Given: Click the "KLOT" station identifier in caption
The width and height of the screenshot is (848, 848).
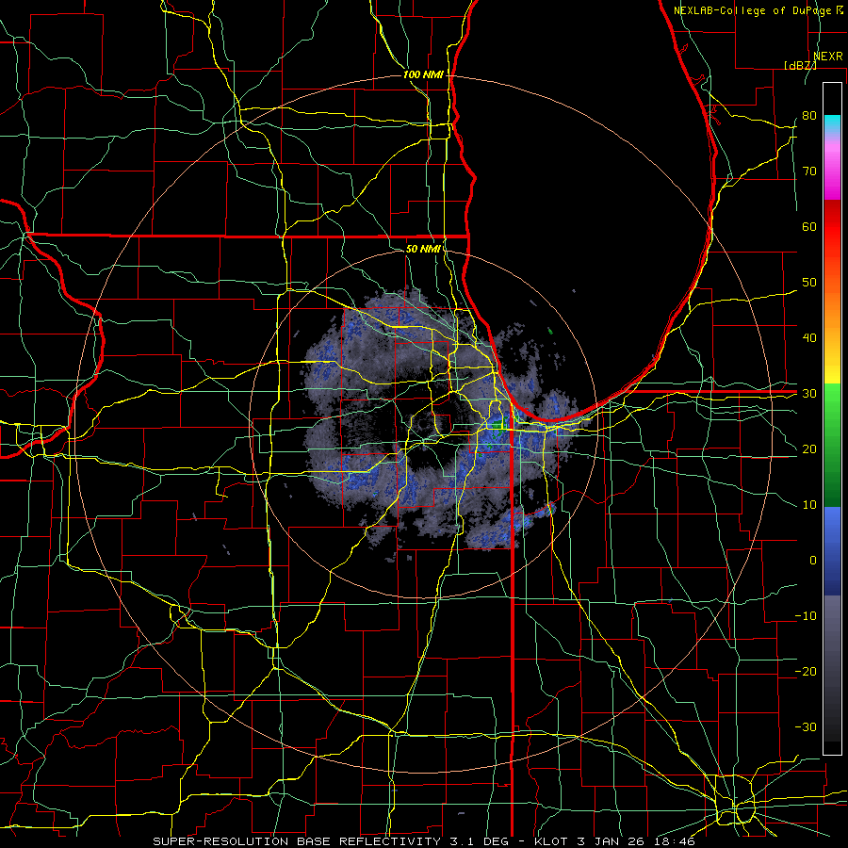Looking at the screenshot, I should 551,841.
